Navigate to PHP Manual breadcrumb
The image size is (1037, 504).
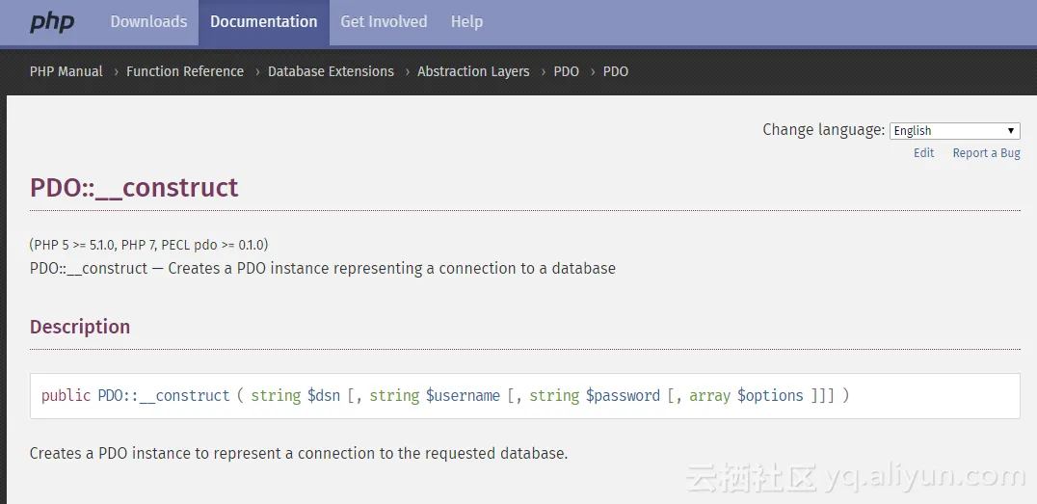click(x=66, y=71)
